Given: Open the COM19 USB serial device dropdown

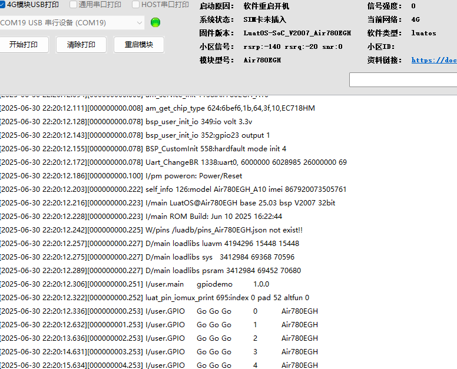Looking at the screenshot, I should click(x=72, y=23).
